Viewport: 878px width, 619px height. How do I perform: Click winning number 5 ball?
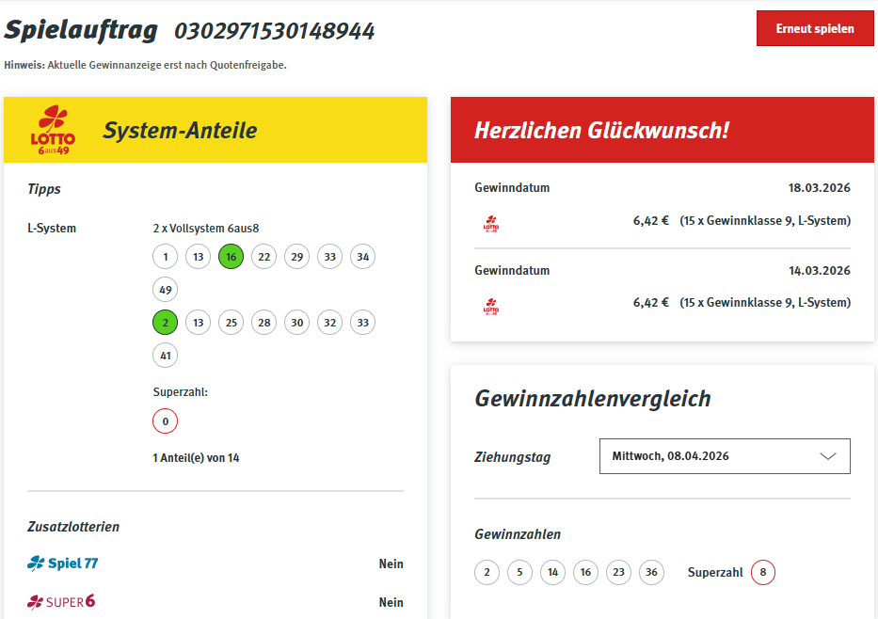[x=519, y=572]
